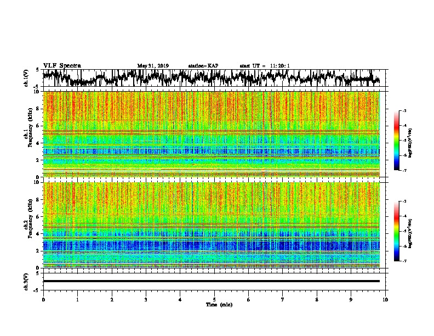Click the "4" kHz tick on ch.2 spectrogram
434x336 pixels.
[x=38, y=234]
